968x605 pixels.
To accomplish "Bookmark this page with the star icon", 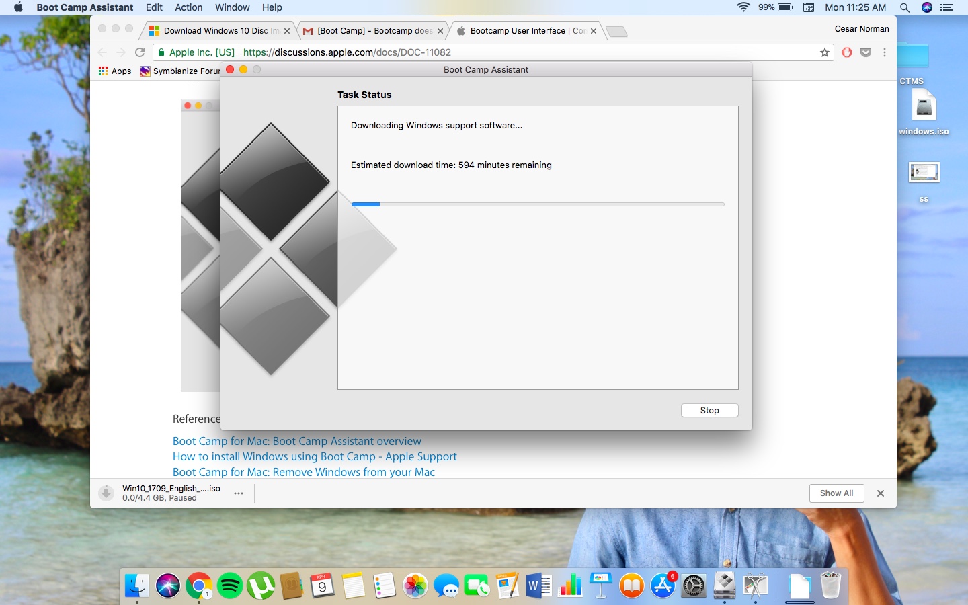I will pyautogui.click(x=825, y=52).
